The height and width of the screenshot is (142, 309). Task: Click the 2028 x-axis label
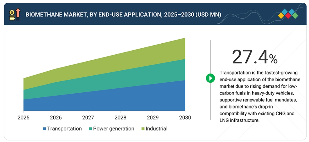tap(120, 117)
